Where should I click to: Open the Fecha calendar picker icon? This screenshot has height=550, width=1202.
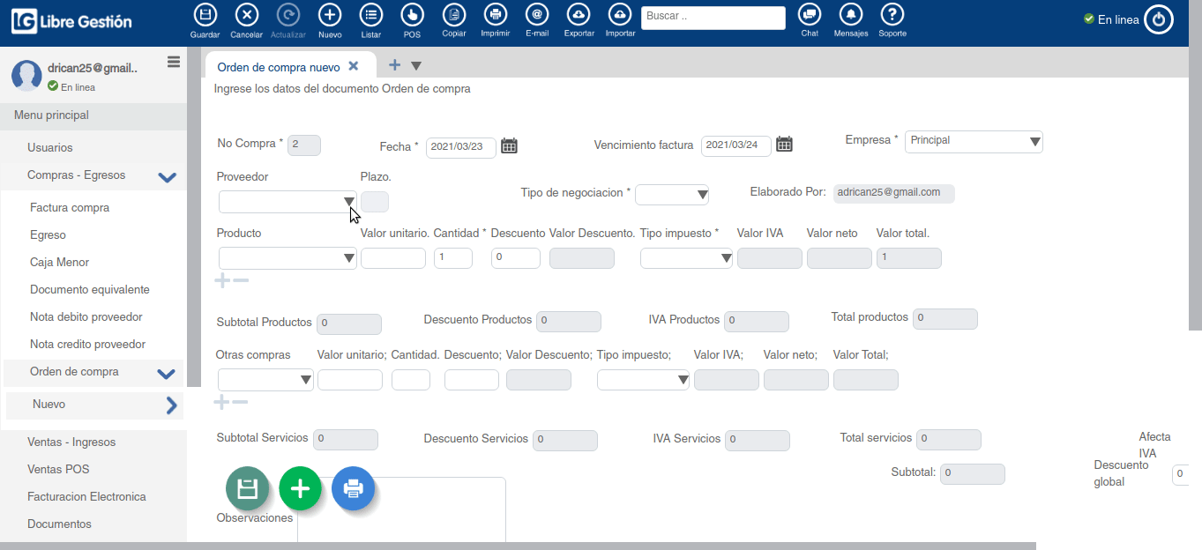509,146
